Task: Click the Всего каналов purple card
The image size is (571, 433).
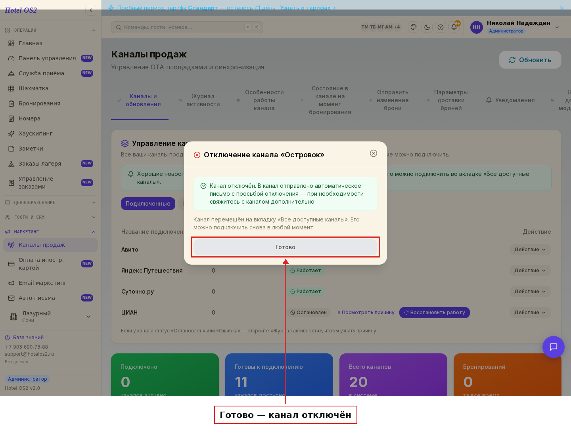Action: [393, 375]
